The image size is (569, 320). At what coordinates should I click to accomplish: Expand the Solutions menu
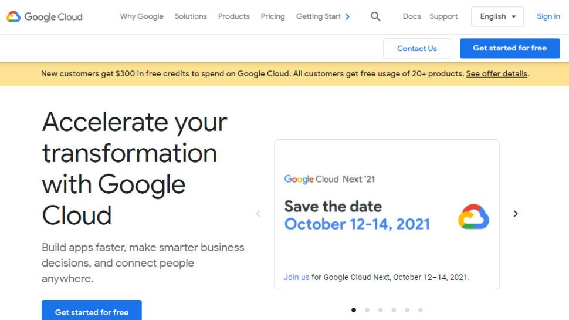click(191, 16)
